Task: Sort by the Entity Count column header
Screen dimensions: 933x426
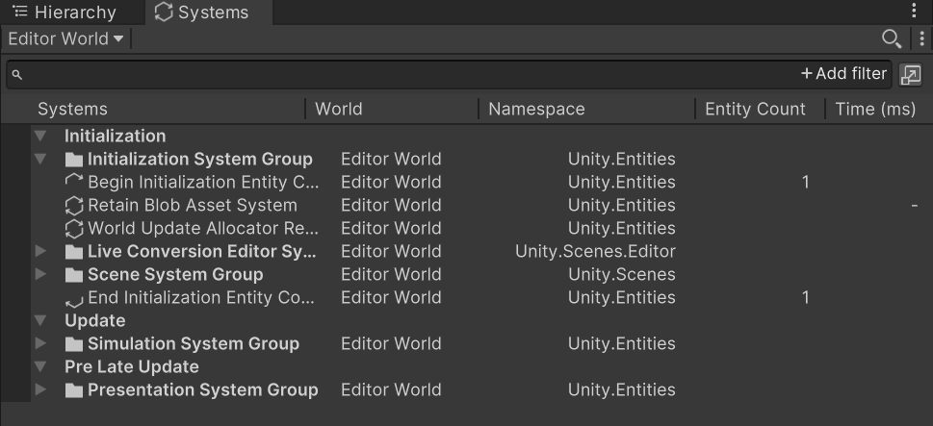Action: [755, 110]
